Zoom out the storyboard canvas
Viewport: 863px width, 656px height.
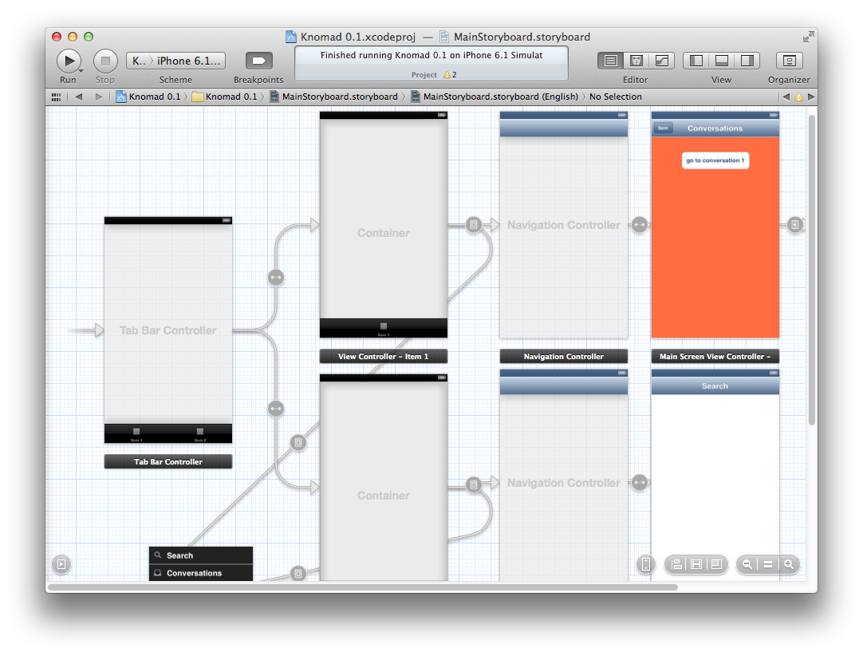point(747,564)
